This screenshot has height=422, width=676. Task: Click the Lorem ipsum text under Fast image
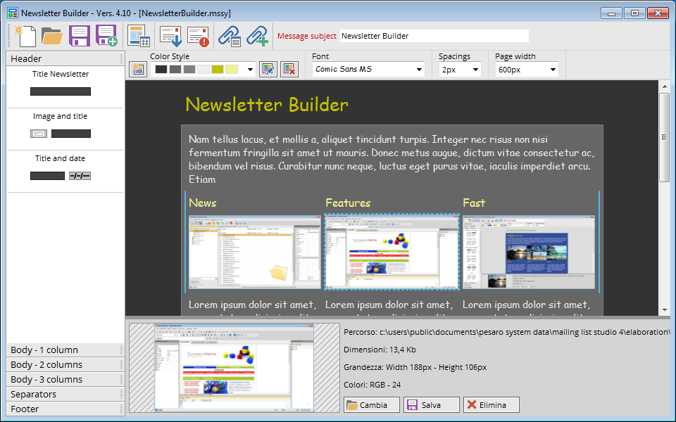527,305
